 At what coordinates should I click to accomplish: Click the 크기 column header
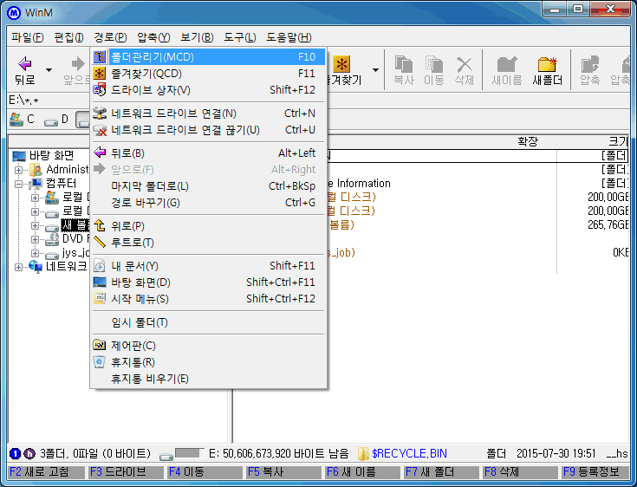618,141
